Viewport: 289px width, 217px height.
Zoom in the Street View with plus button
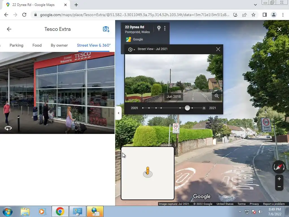[x=279, y=179]
